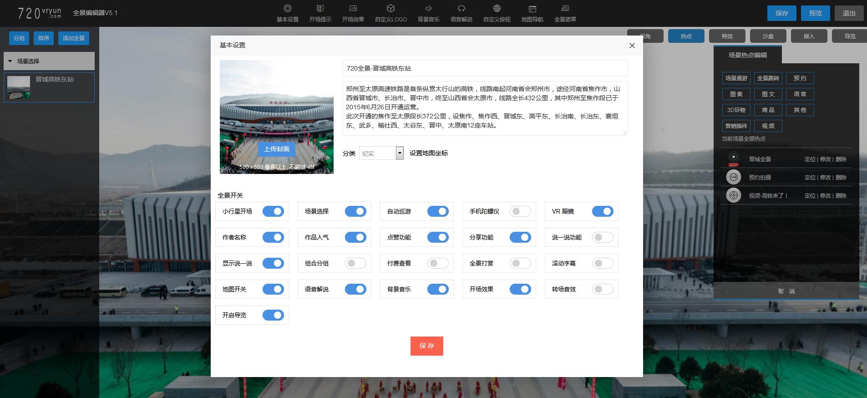The image size is (867, 398).
Task: Open the 开场效果 image icon
Action: [x=353, y=9]
